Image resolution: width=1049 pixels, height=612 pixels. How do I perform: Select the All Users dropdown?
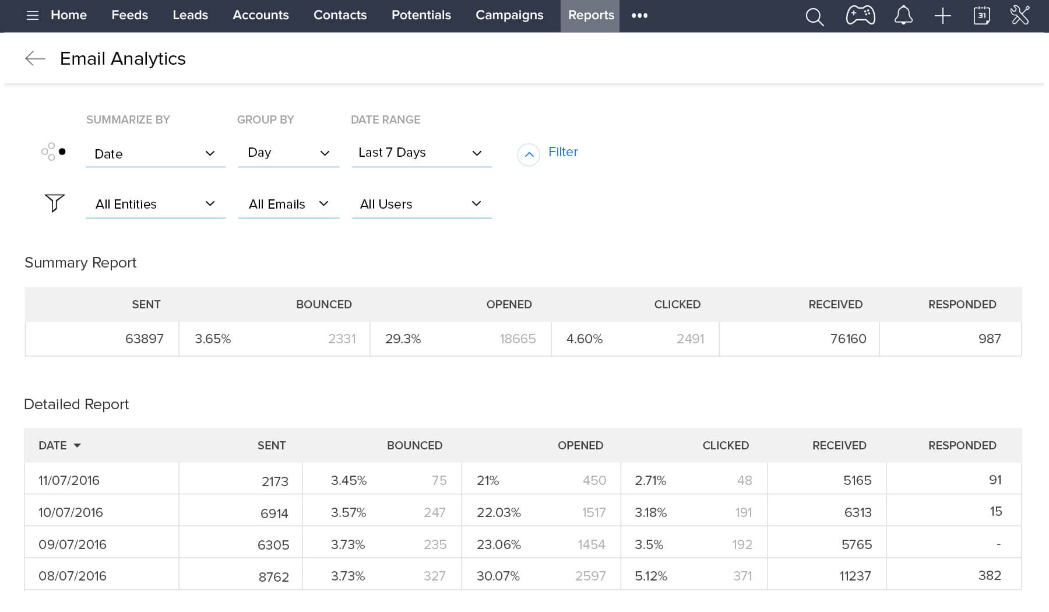pos(421,204)
